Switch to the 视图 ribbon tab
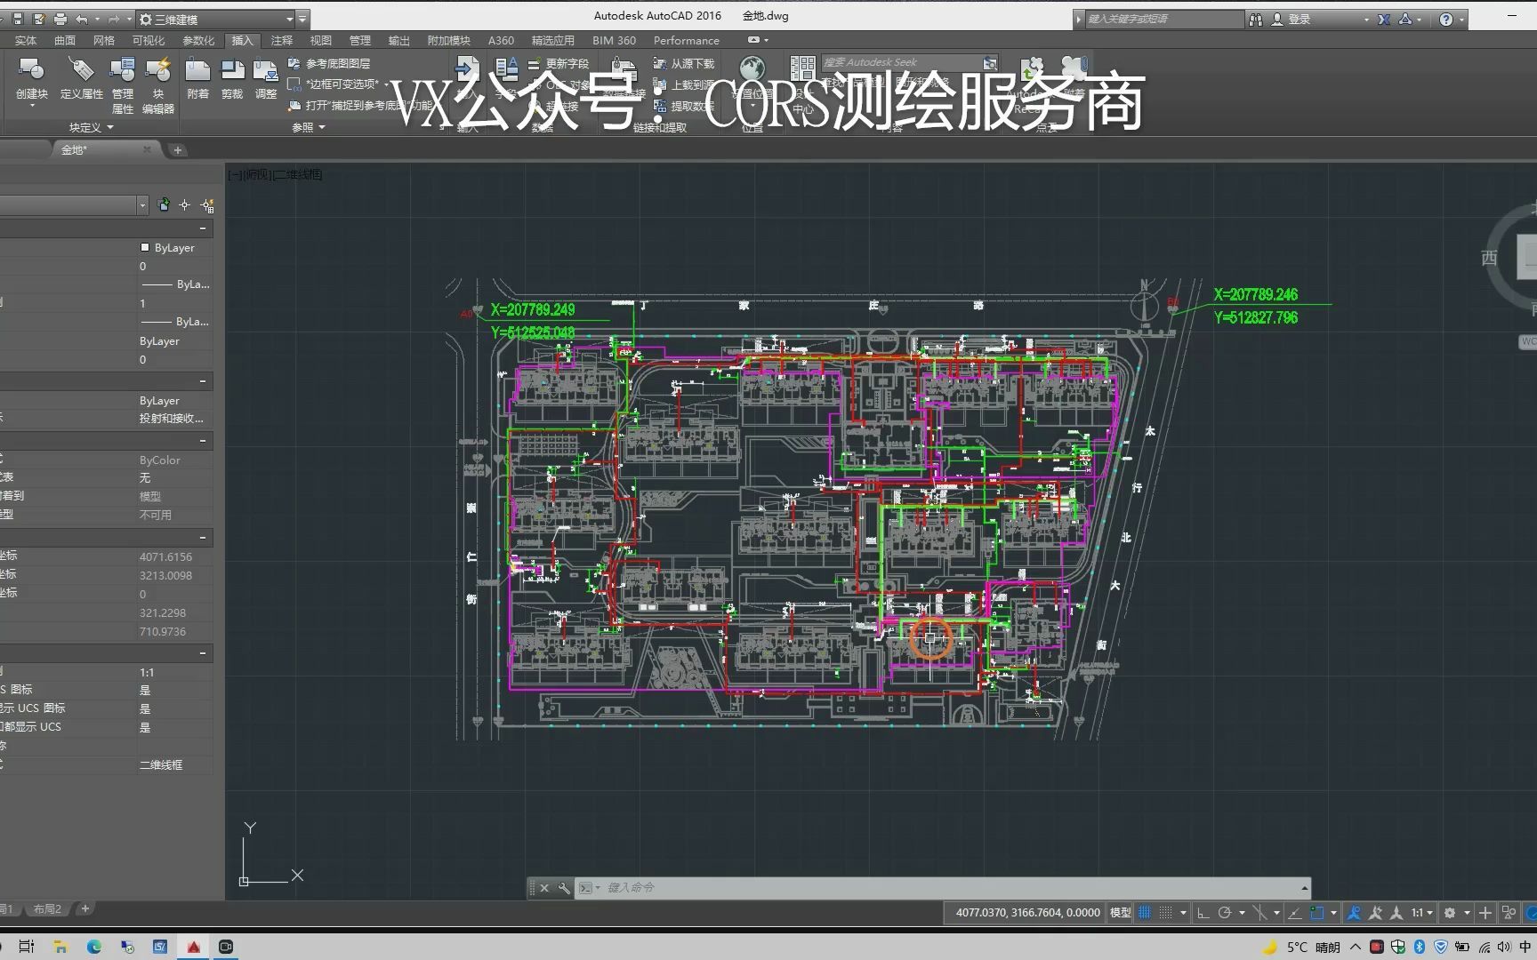This screenshot has height=960, width=1537. (320, 40)
